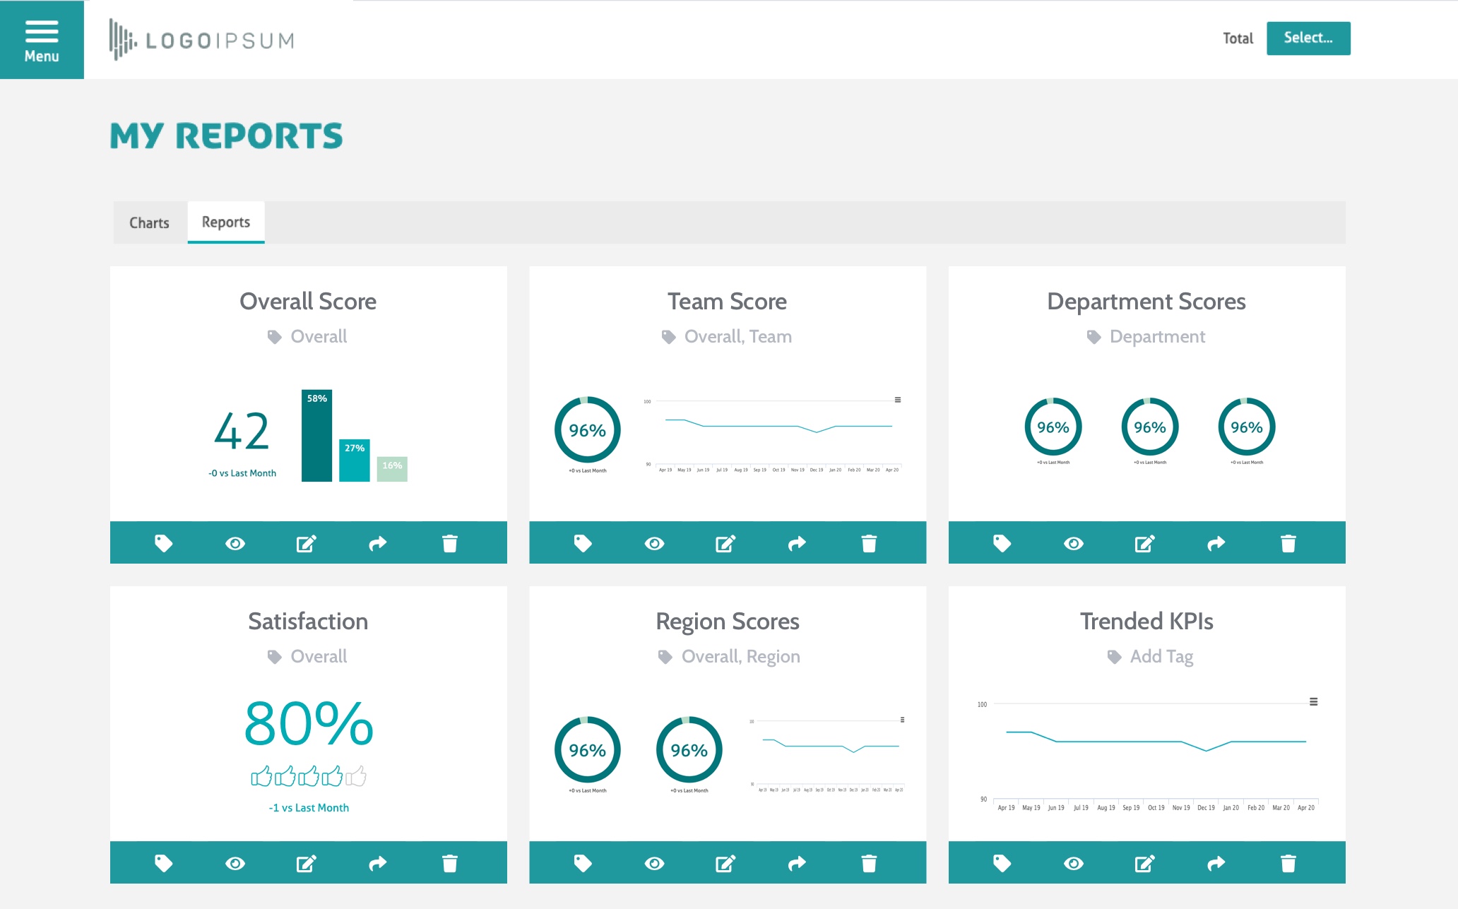
Task: Delete the Trended KPIs report
Action: [1288, 862]
